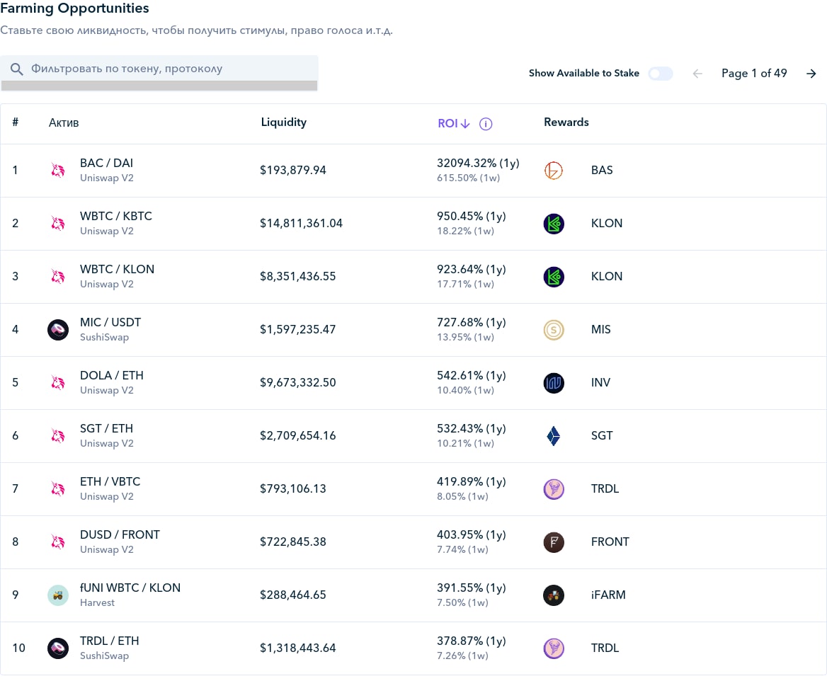The width and height of the screenshot is (827, 698).
Task: Open the MIC / USDT pair
Action: [110, 322]
